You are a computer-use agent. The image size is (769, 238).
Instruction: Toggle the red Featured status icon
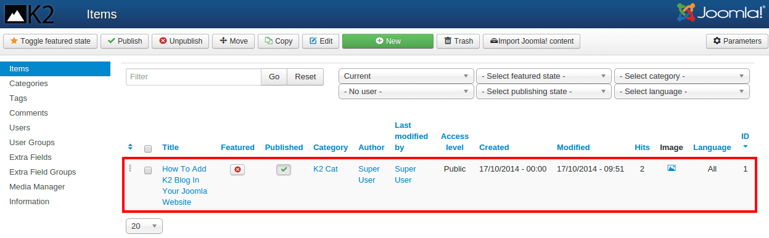tap(237, 170)
